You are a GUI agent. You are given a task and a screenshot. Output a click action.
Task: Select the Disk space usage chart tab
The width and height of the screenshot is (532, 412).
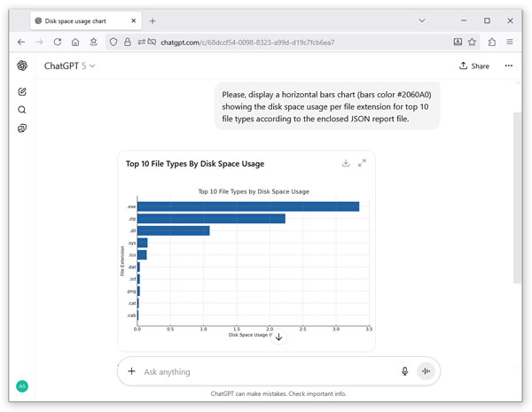86,21
